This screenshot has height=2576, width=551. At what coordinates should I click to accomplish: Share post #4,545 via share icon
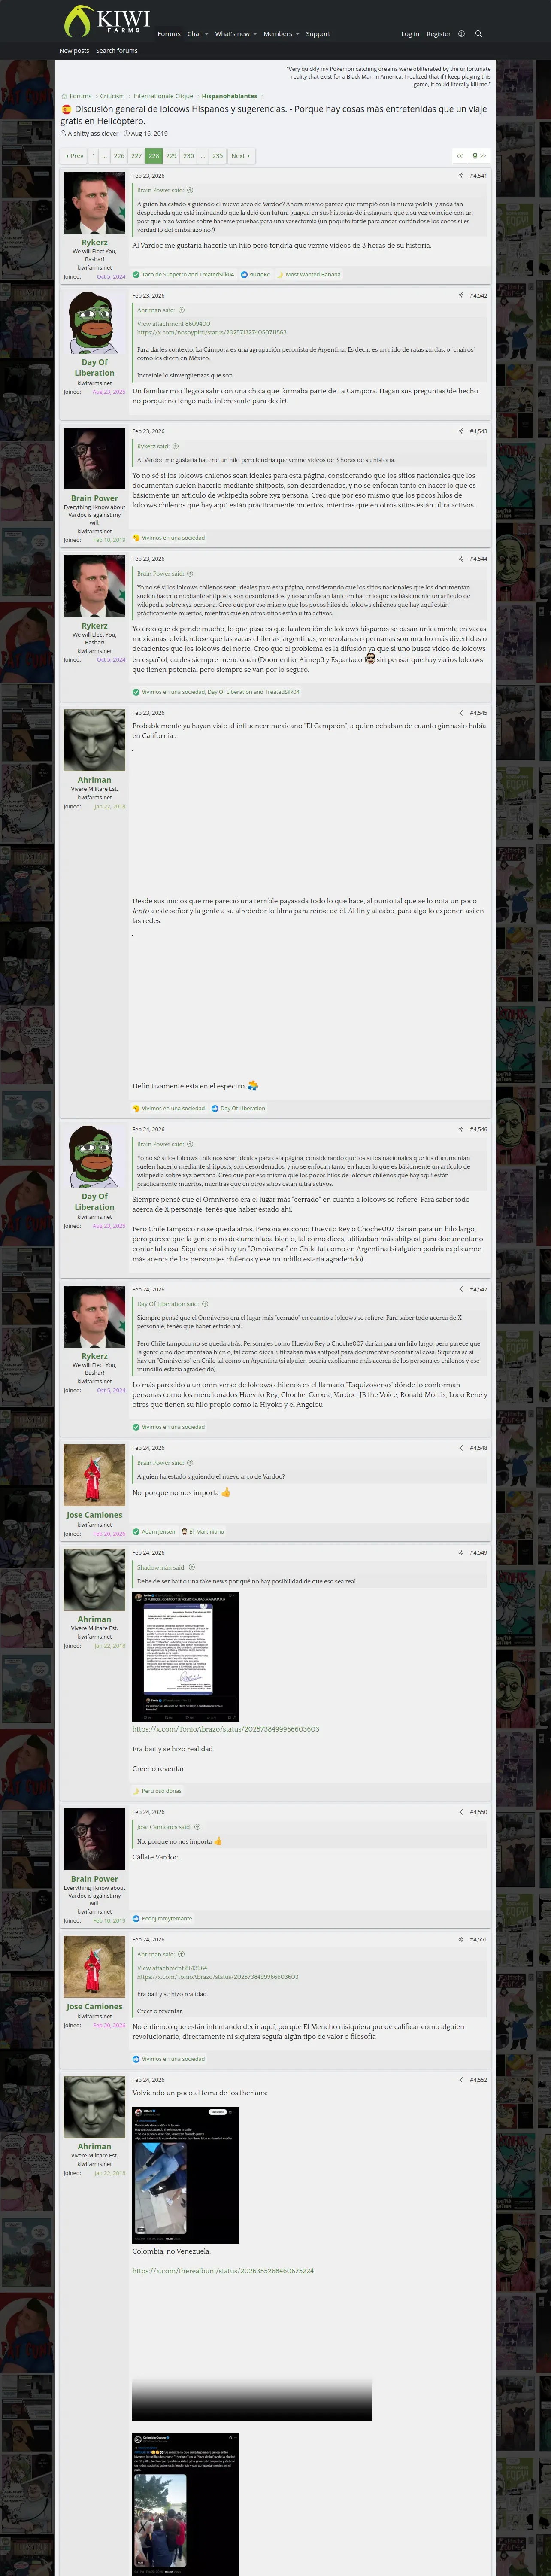pyautogui.click(x=461, y=713)
